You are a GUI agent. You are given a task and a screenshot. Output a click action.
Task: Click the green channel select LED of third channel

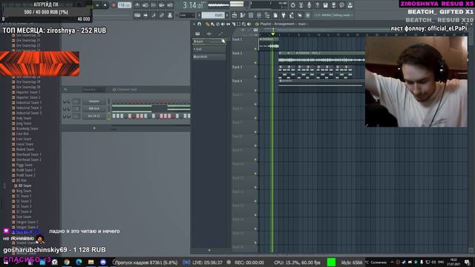[x=109, y=116]
